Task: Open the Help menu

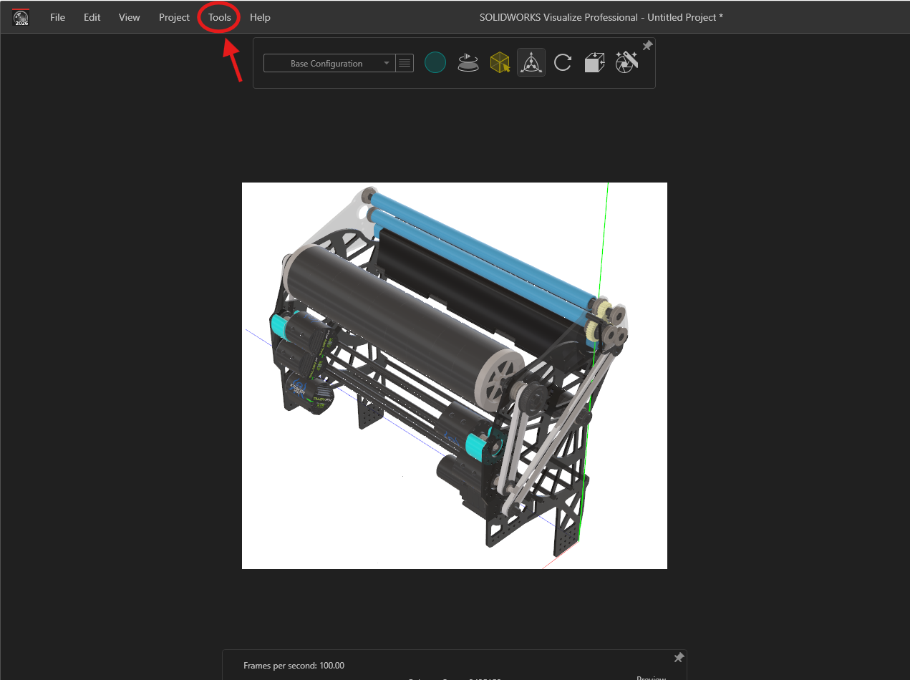Action: pos(260,17)
